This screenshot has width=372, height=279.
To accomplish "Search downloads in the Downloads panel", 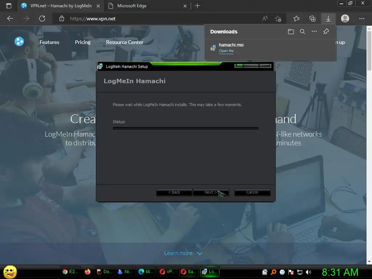I will click(x=303, y=32).
